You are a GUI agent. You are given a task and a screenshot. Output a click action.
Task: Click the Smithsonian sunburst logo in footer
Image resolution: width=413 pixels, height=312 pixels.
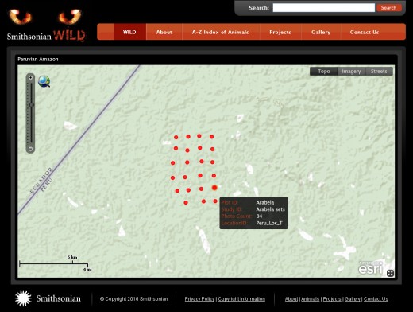point(23,298)
